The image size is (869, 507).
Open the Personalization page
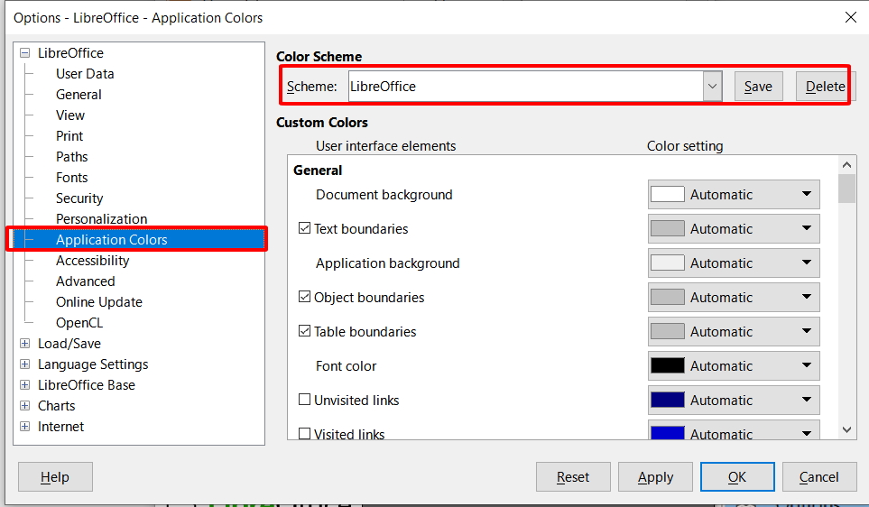click(x=101, y=219)
